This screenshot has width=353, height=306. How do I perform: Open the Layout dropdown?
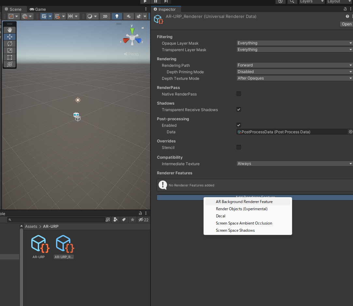[340, 1]
